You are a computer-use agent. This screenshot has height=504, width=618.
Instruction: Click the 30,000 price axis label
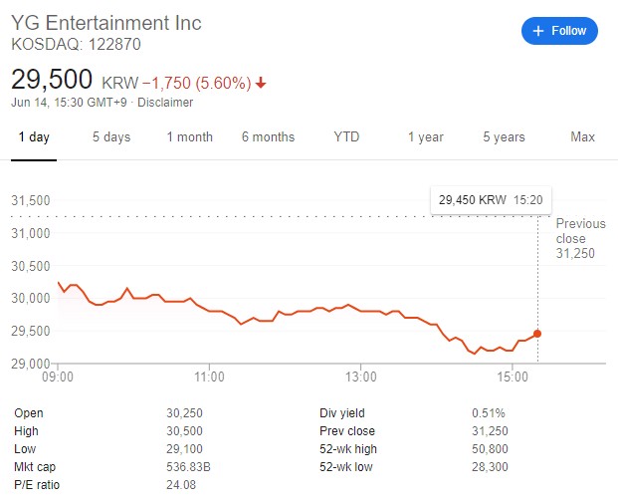click(31, 298)
